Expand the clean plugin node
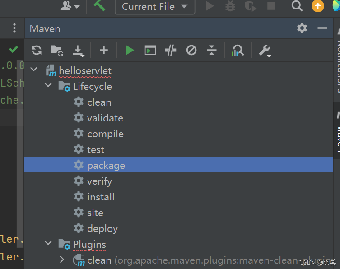The width and height of the screenshot is (340, 269). [62, 260]
